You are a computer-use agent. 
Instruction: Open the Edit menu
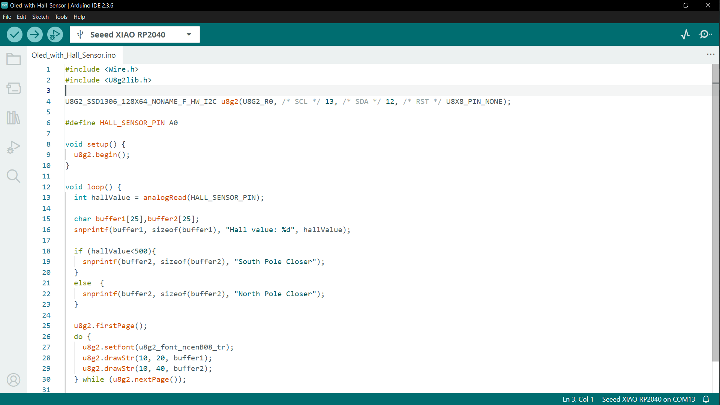[21, 17]
